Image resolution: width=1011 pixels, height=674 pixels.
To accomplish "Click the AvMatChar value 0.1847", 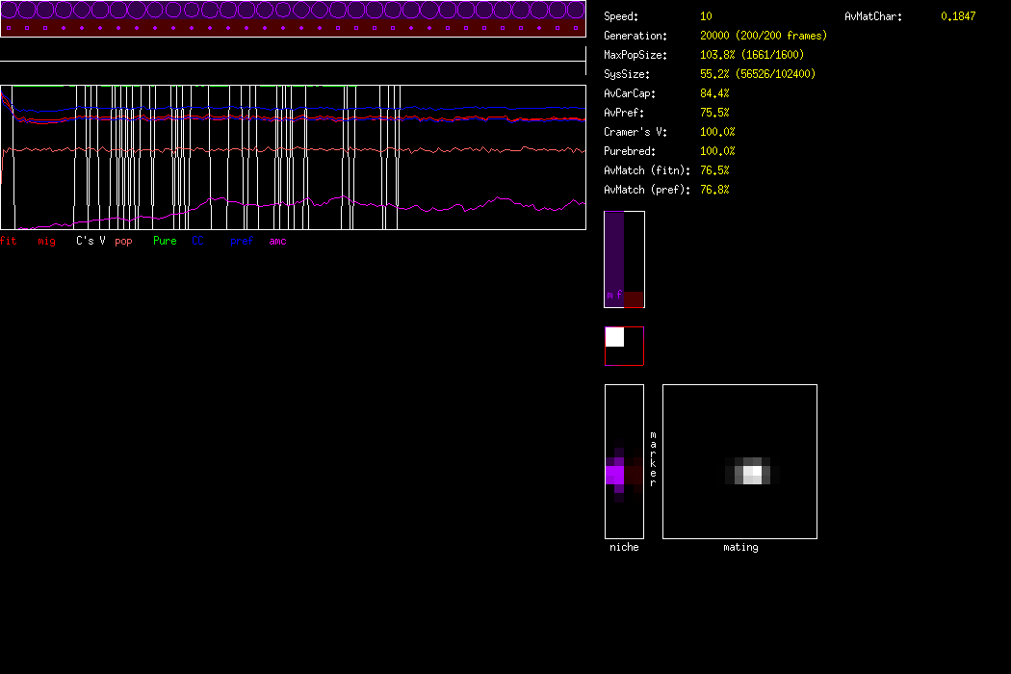I will (957, 16).
